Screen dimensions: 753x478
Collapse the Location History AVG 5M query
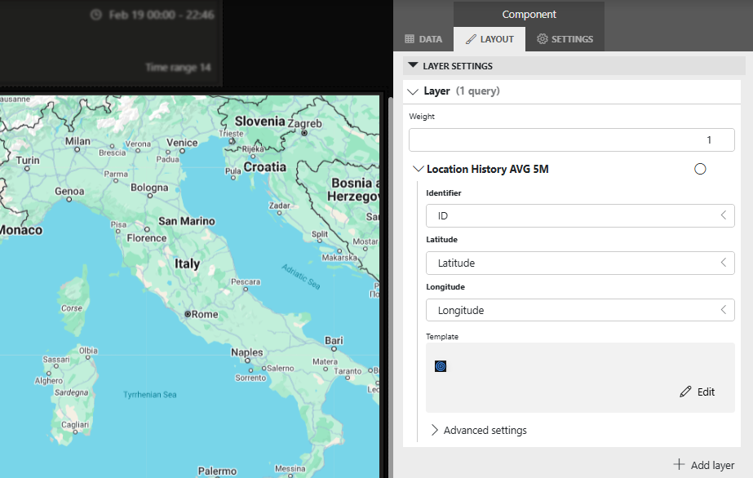(419, 169)
